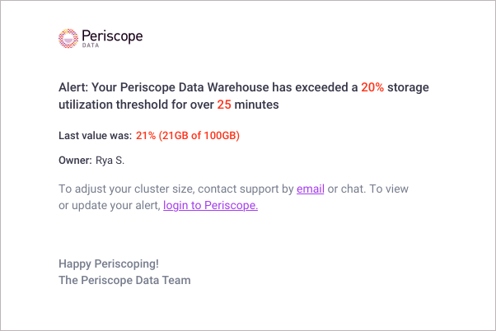The height and width of the screenshot is (331, 496).
Task: Click the Periscope wordmark text in the logo
Action: coord(112,36)
